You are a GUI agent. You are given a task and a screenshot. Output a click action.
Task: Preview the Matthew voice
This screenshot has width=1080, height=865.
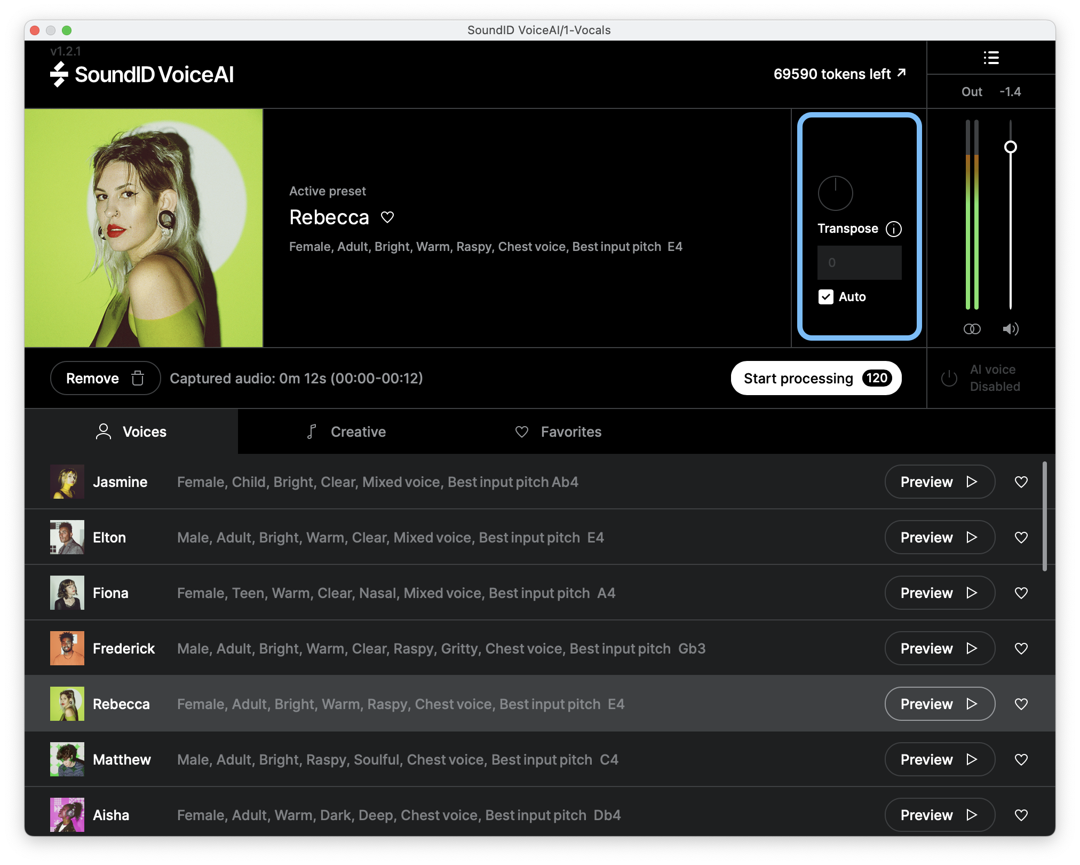(x=939, y=759)
